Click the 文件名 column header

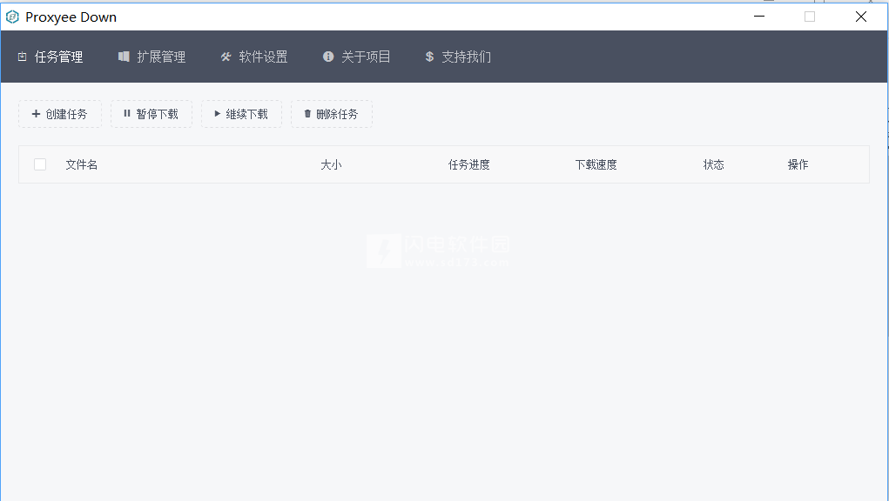(82, 164)
